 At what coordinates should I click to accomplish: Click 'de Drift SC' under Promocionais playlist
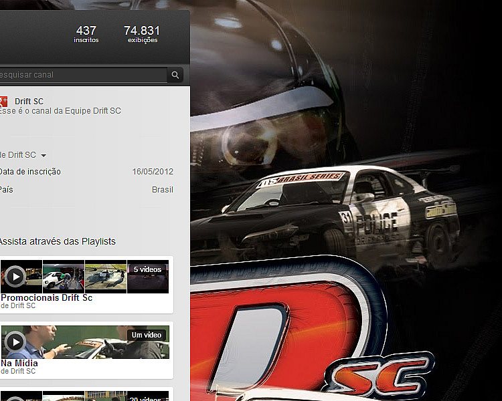[x=18, y=305]
